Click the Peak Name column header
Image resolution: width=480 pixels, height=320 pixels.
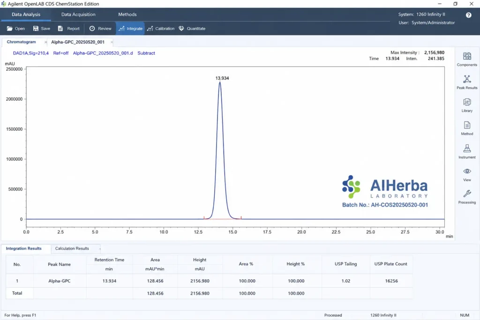click(x=59, y=264)
